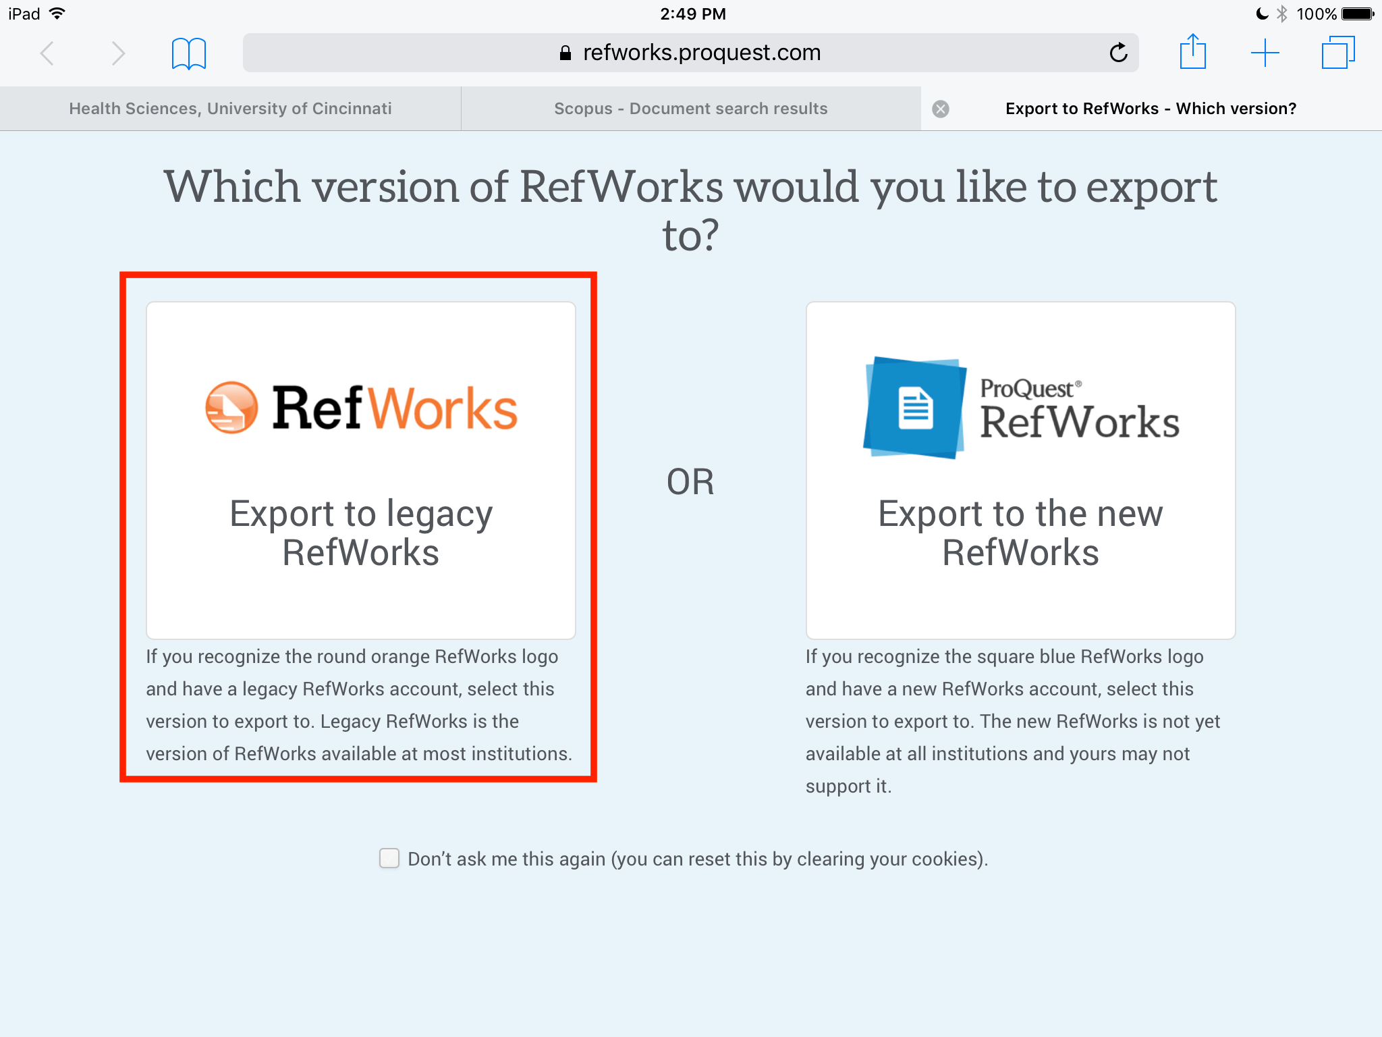Check the Don't ask me this again box
This screenshot has height=1037, width=1382.
(389, 858)
